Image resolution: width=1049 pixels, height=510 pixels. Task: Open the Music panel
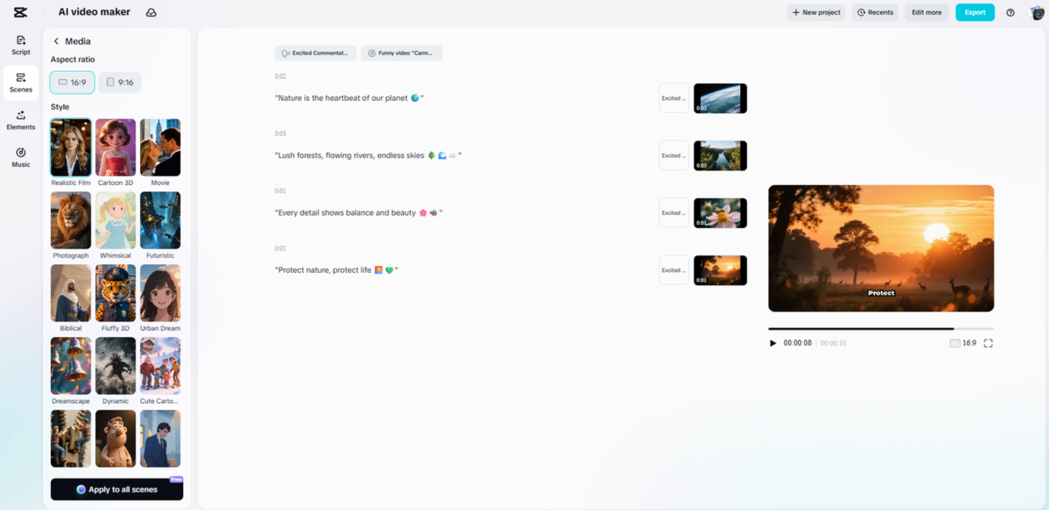[x=21, y=157]
